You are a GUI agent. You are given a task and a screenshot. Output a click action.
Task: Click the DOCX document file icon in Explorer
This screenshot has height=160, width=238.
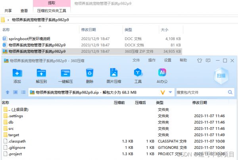pyautogui.click(x=5, y=45)
